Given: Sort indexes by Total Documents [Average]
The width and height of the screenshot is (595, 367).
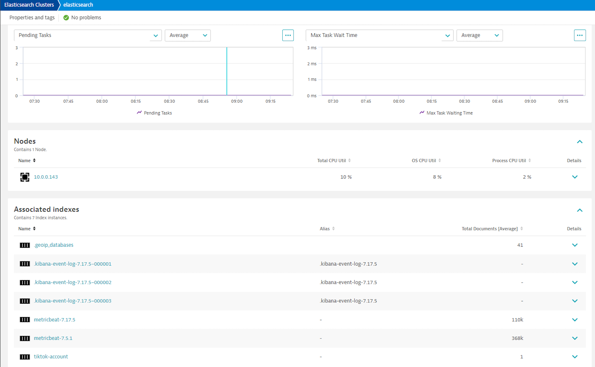Looking at the screenshot, I should point(522,229).
